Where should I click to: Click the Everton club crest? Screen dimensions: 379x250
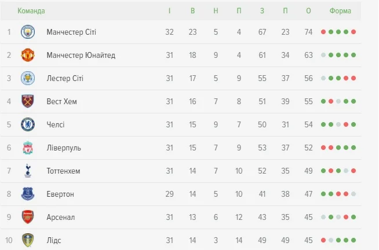pos(28,194)
